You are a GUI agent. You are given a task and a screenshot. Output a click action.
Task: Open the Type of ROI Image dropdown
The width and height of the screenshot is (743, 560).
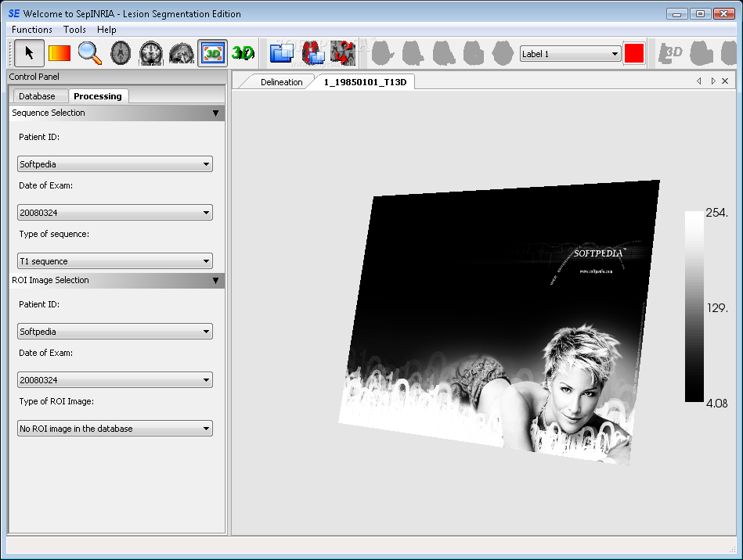coord(115,429)
